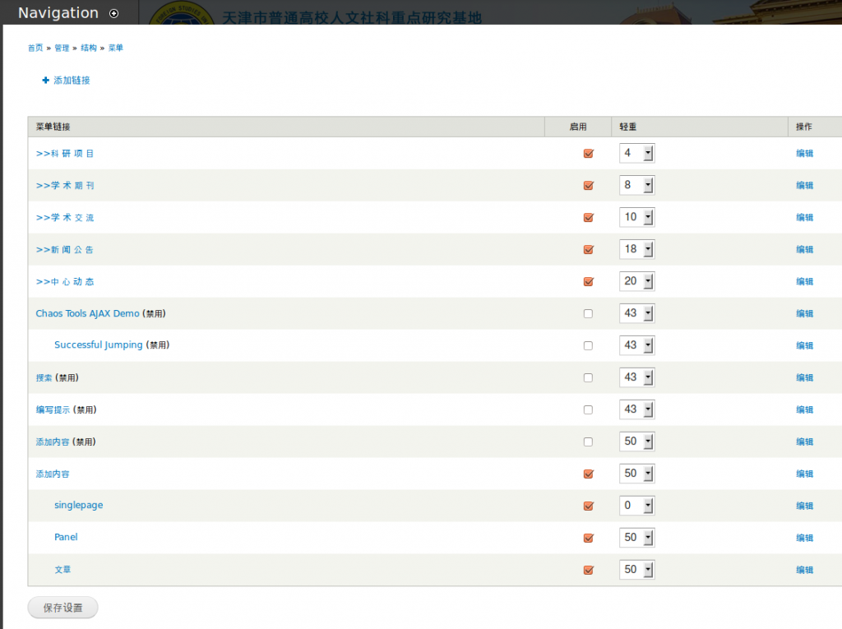
Task: Open the 文章 menu link
Action: [x=62, y=569]
